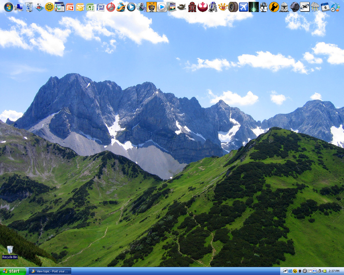
Task: Click the green Start button
Action: click(x=13, y=271)
